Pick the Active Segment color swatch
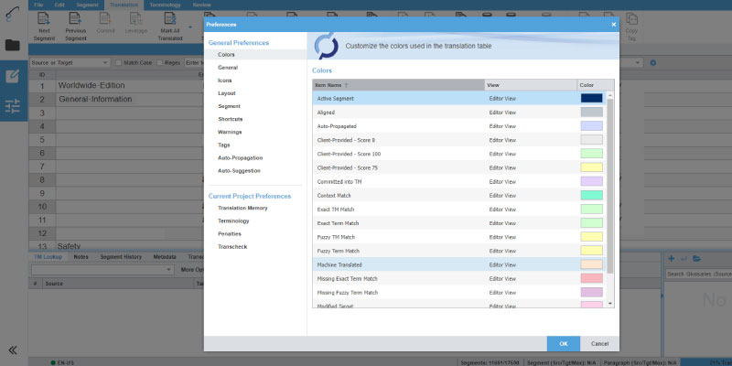This screenshot has width=732, height=366. 591,99
